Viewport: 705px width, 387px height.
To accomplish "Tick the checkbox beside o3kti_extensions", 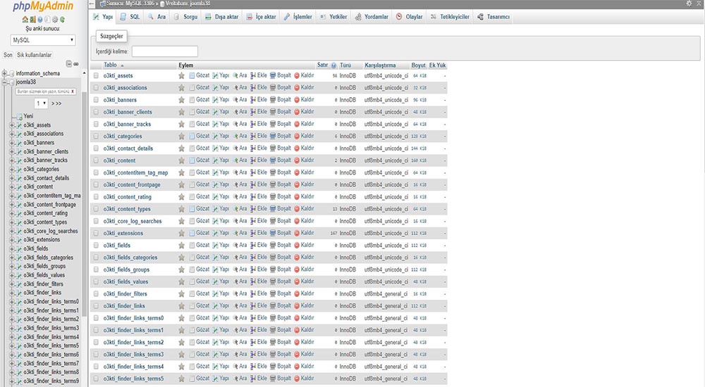I will coord(97,233).
